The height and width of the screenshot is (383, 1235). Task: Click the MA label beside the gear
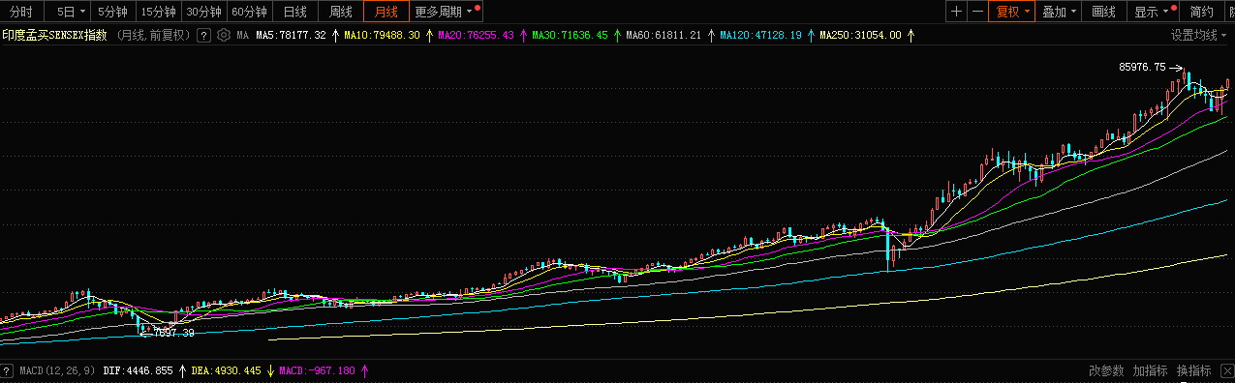click(x=242, y=35)
